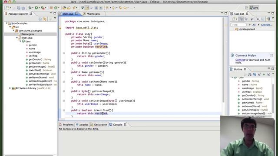
Task: Select getGender() in Package Explorer tree
Action: coord(36,59)
